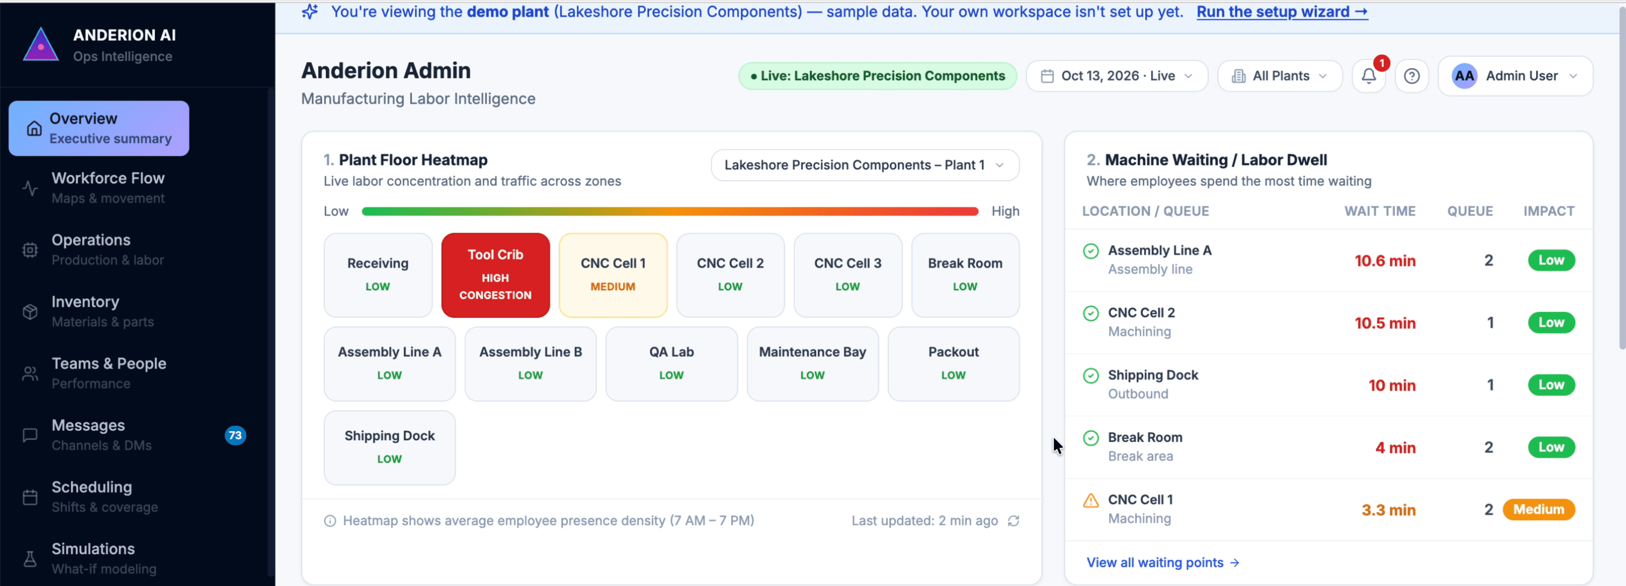
Task: Refresh the heatmap using the refresh icon
Action: pos(1013,521)
